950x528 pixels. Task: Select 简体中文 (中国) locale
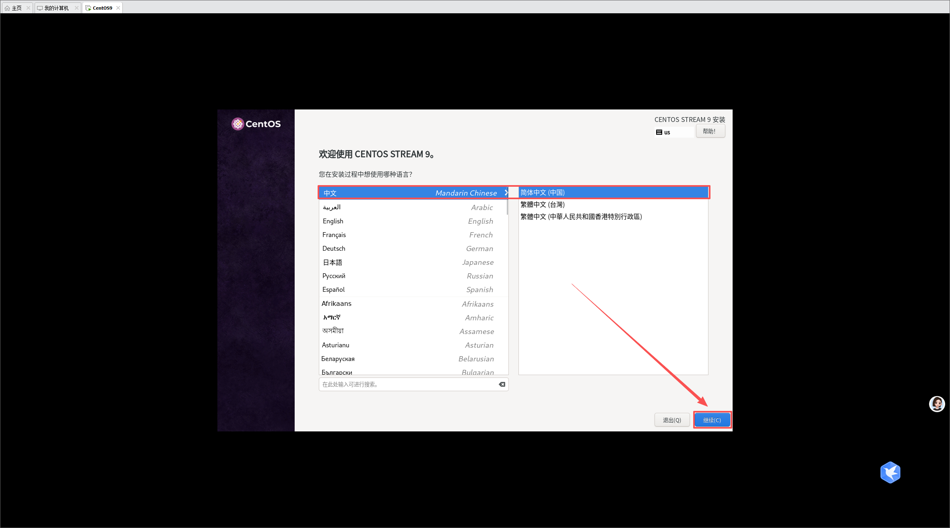pos(613,192)
